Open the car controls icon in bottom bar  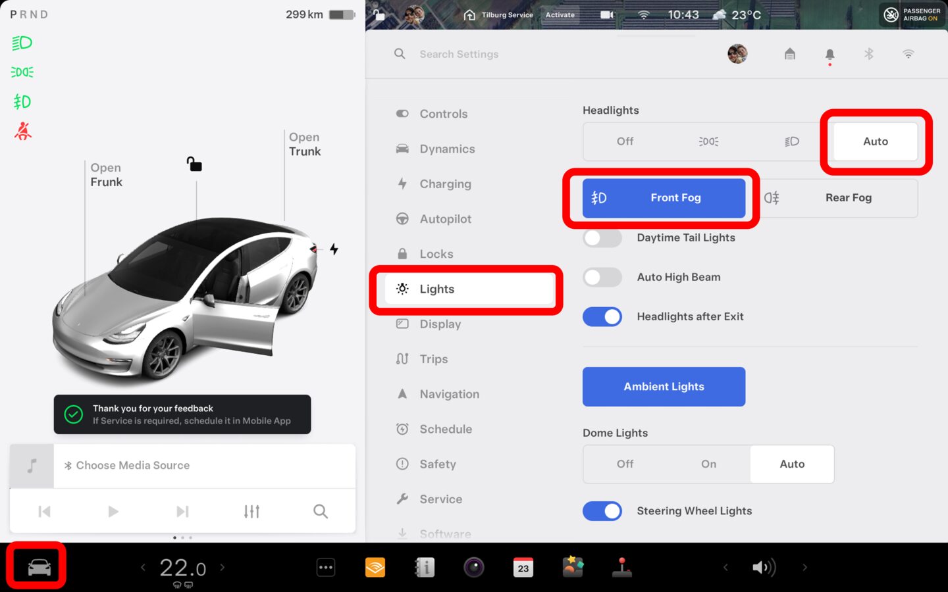pyautogui.click(x=39, y=567)
